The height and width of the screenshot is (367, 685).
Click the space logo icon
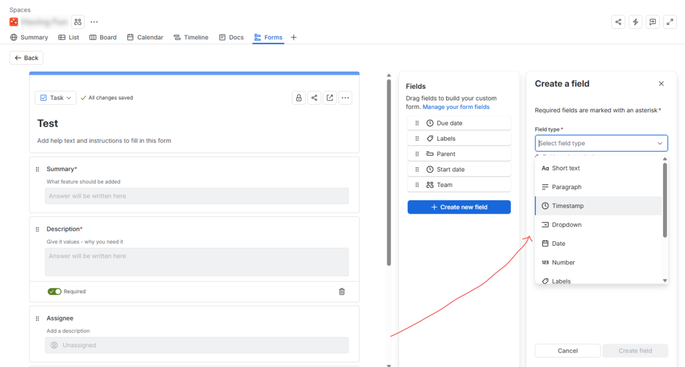[14, 22]
